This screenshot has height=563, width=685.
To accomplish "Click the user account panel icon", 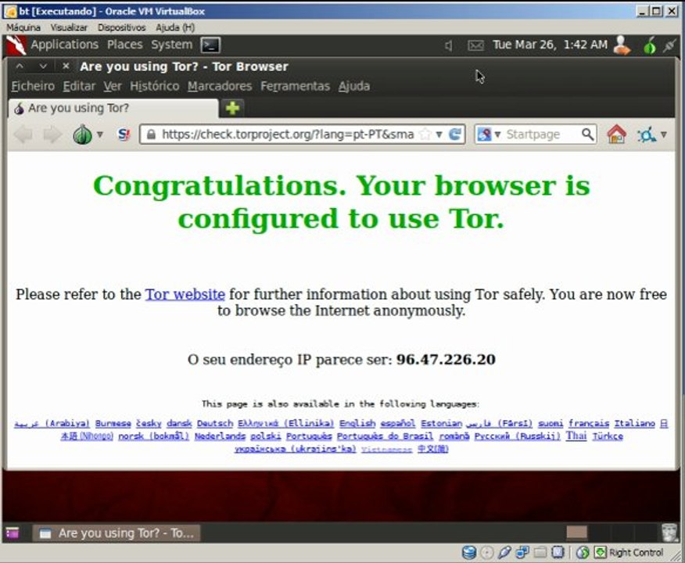I will pyautogui.click(x=622, y=45).
